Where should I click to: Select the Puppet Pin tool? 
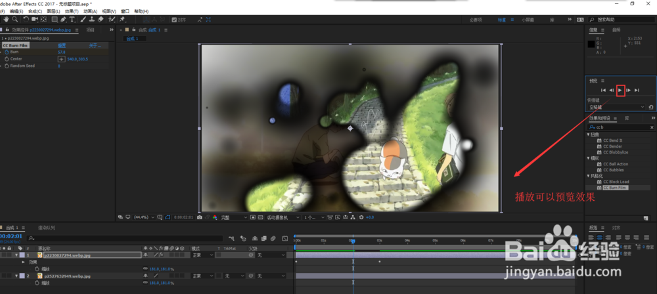point(122,19)
